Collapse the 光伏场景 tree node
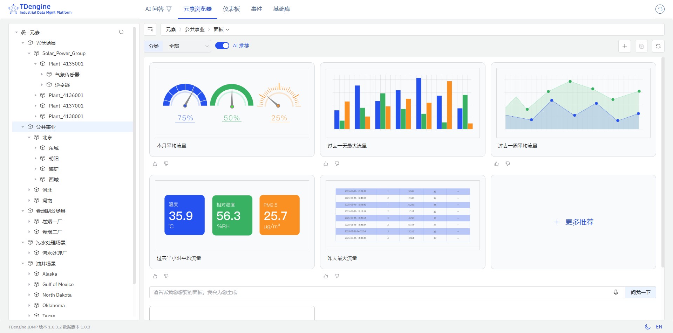The width and height of the screenshot is (673, 333). pos(23,43)
